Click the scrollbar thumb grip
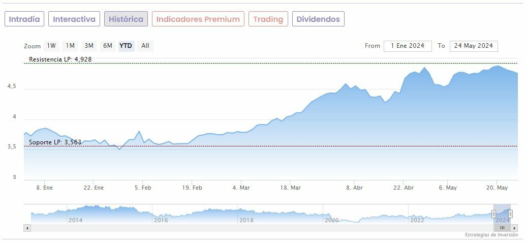 [x=502, y=228]
